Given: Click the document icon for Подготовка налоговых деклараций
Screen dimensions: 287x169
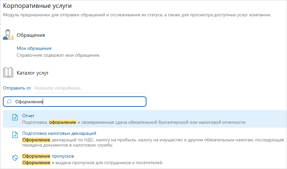Looking at the screenshot, I should 15,135.
